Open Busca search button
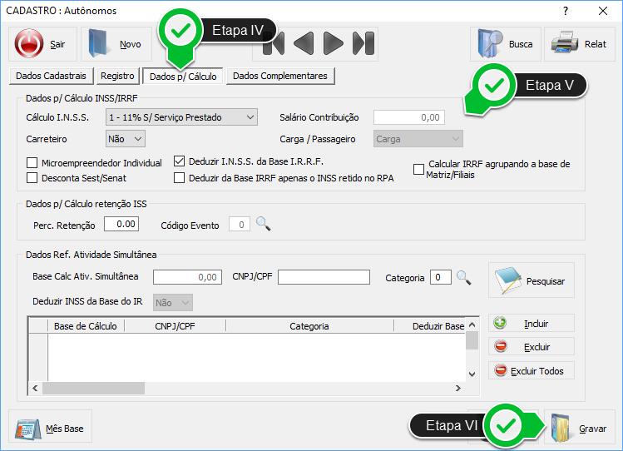Image resolution: width=623 pixels, height=451 pixels. [506, 44]
